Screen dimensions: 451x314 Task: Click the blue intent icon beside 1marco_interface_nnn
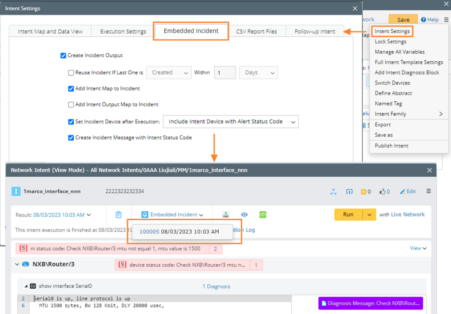[x=16, y=191]
